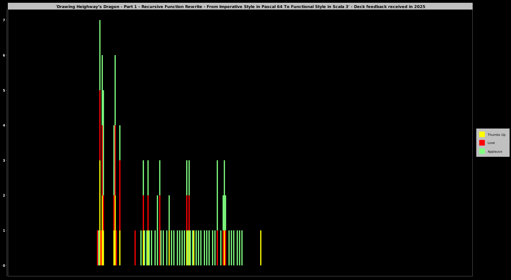Click the y-axis tick label 2
The image size is (511, 280).
(x=4, y=195)
